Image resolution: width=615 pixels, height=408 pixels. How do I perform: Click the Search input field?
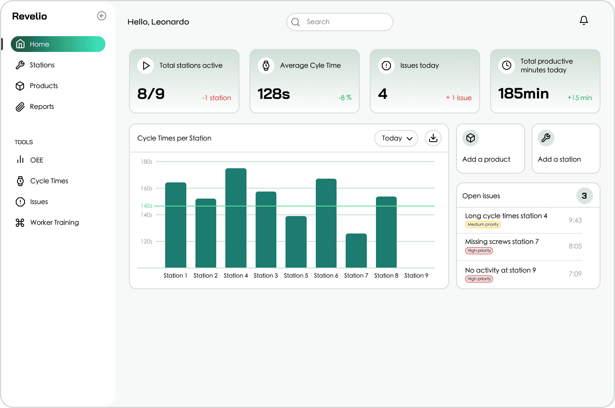pos(339,22)
